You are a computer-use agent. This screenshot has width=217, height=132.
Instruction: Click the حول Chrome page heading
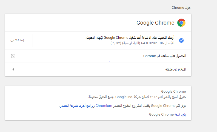coord(181,8)
